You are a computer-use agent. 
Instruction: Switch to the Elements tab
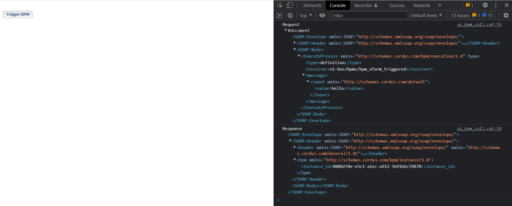312,5
